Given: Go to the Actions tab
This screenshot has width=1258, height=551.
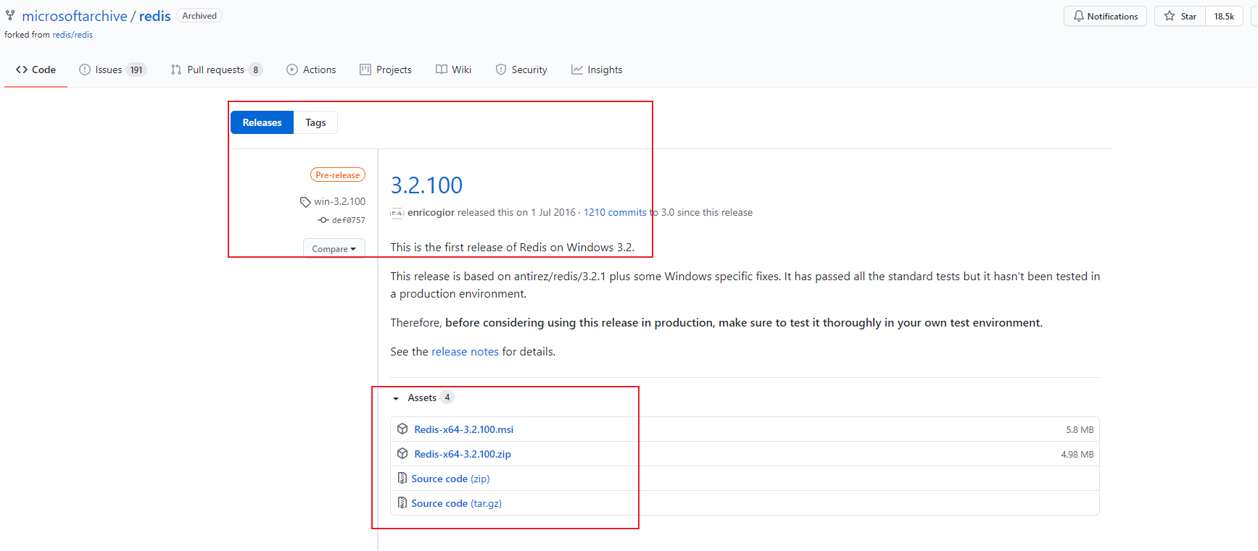Looking at the screenshot, I should [x=311, y=70].
